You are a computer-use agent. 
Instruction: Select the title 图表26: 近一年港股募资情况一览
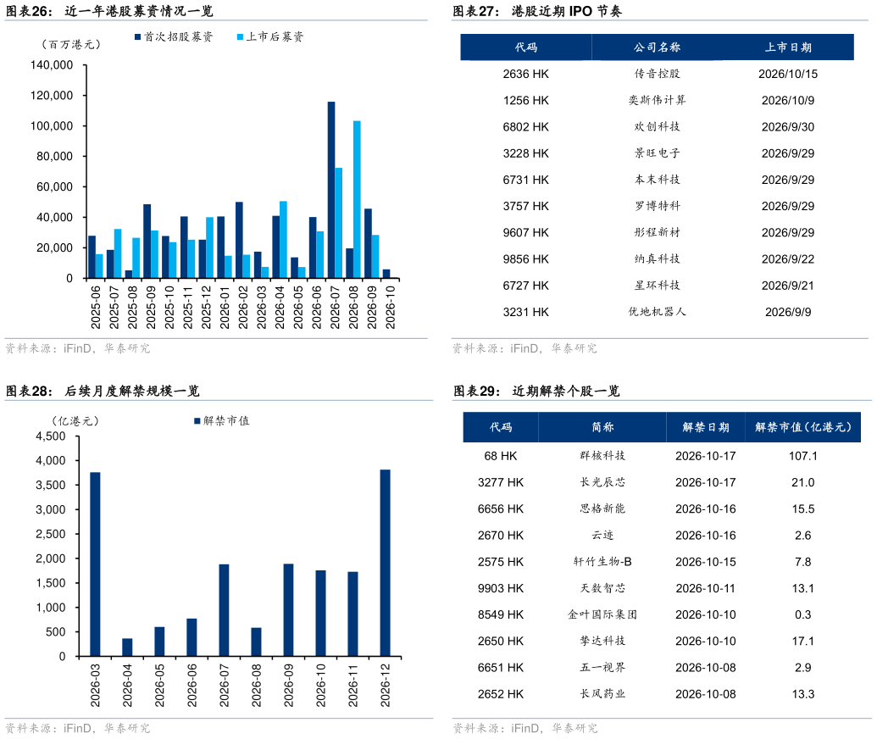(x=109, y=11)
